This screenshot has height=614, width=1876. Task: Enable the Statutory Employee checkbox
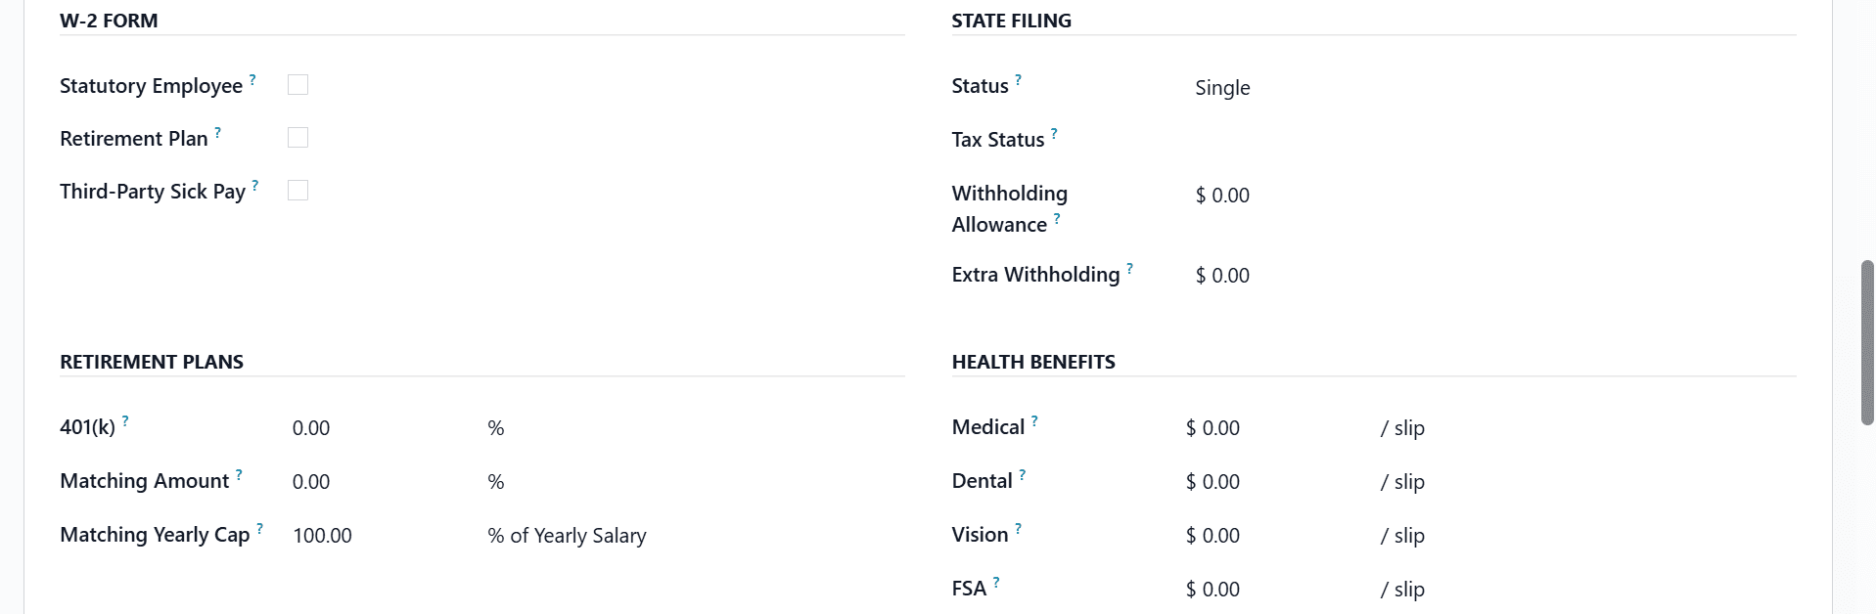[297, 85]
